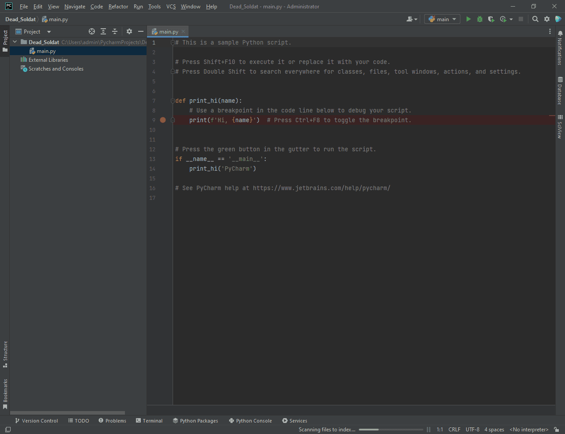565x434 pixels.
Task: Run with Coverage from the toolbar
Action: click(x=491, y=19)
